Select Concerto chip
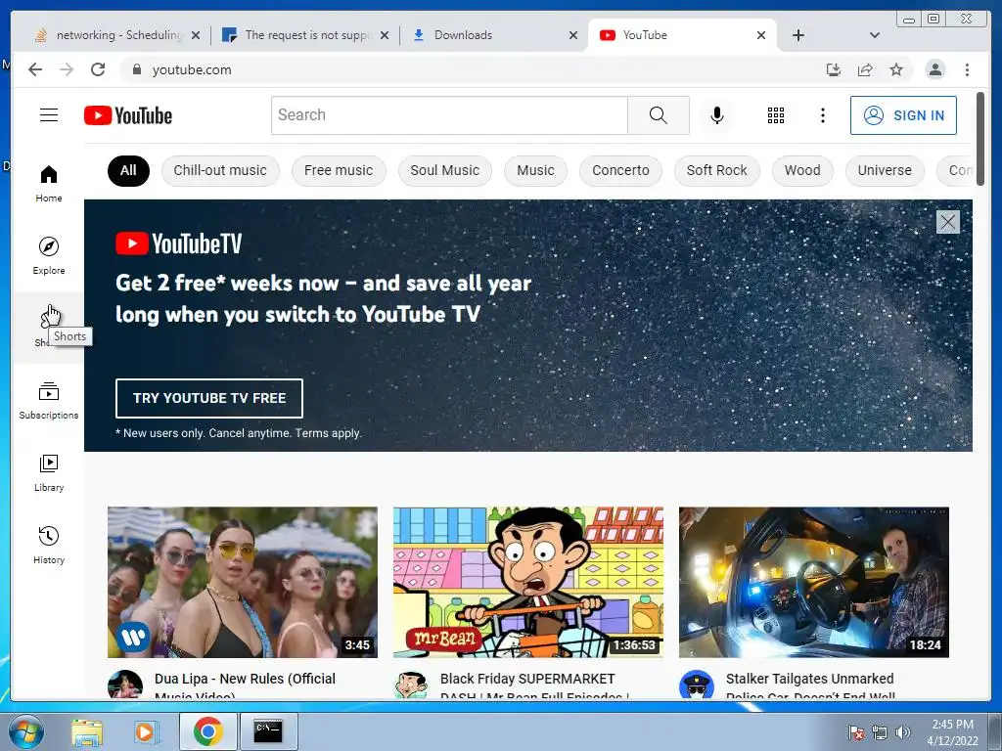 tap(620, 170)
